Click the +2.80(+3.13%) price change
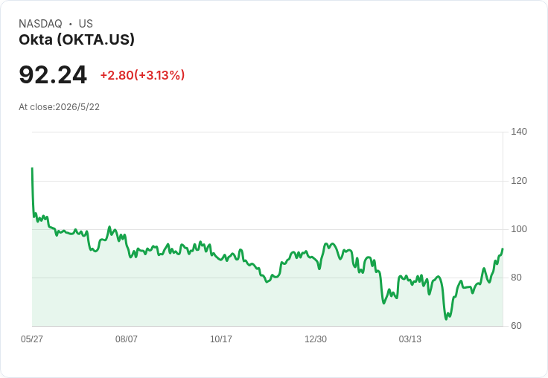The width and height of the screenshot is (548, 378). (143, 75)
